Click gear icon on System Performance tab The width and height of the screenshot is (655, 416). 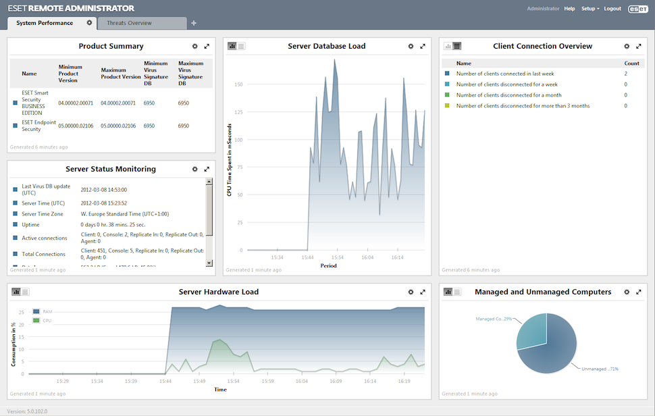tap(89, 23)
